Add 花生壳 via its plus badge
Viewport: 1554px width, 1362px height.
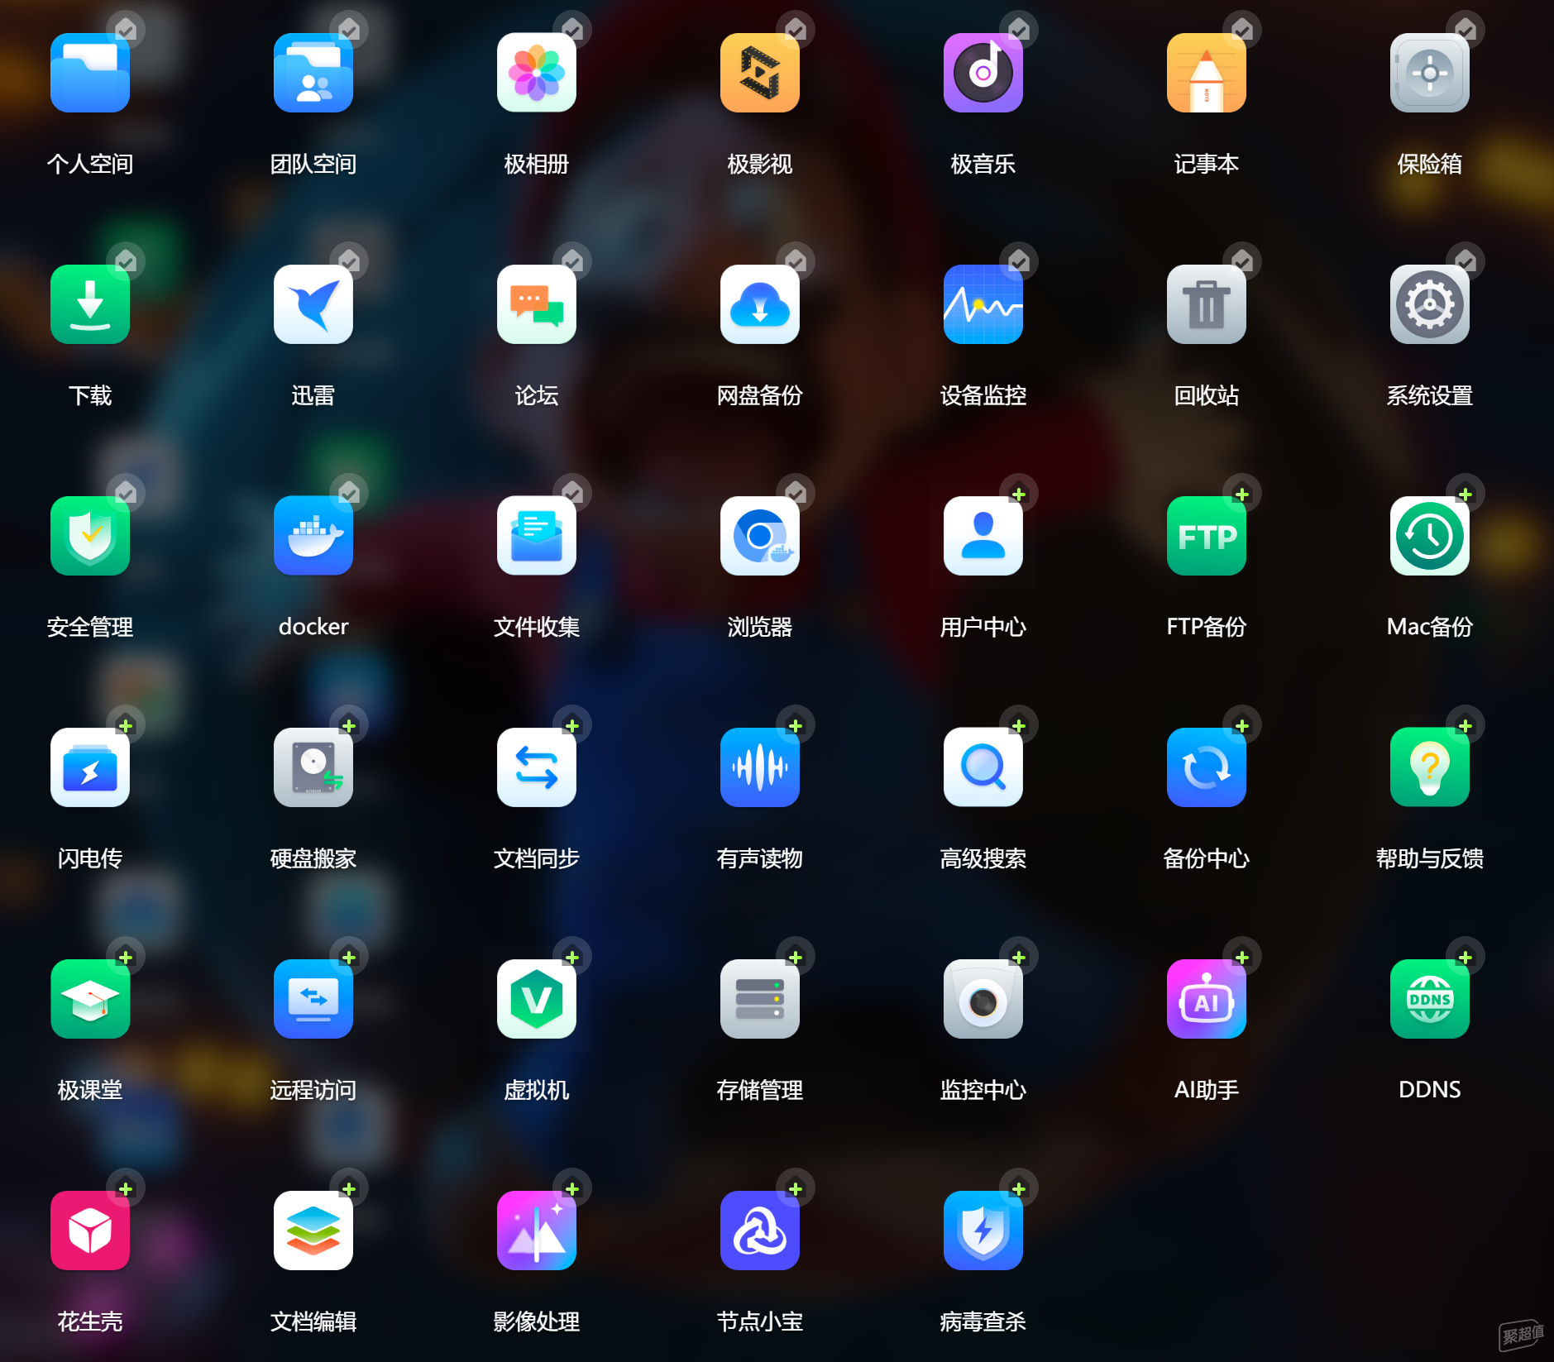tap(126, 1188)
